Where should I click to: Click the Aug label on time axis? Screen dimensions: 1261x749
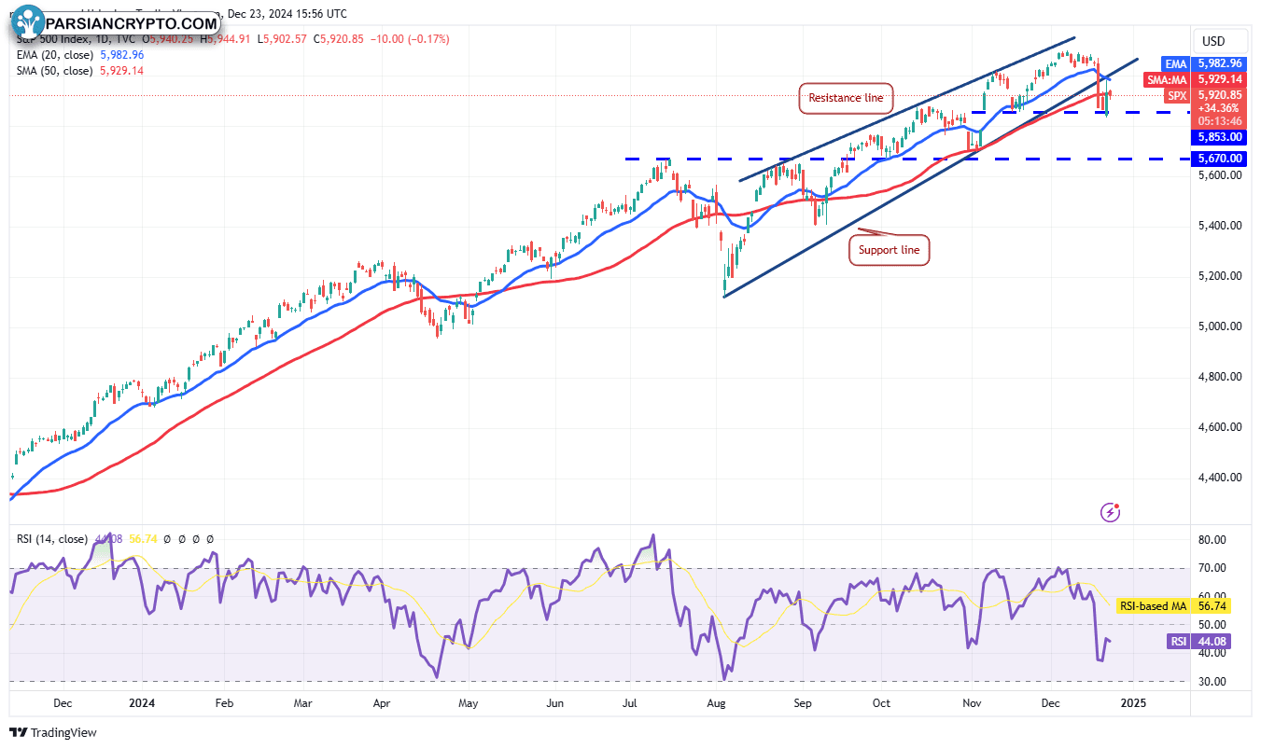(717, 703)
